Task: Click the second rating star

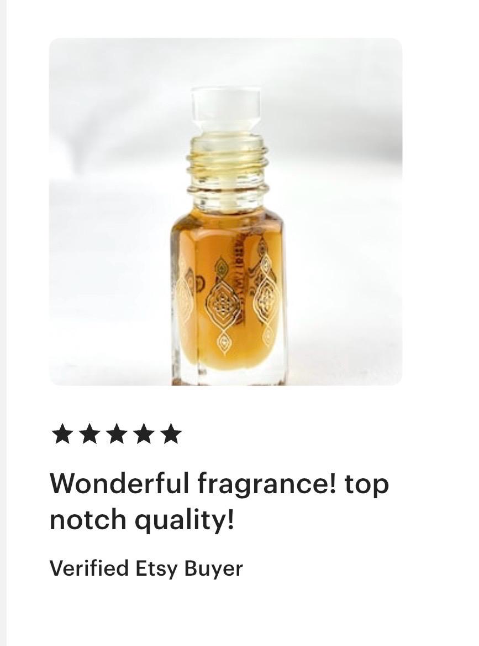Action: pos(89,433)
